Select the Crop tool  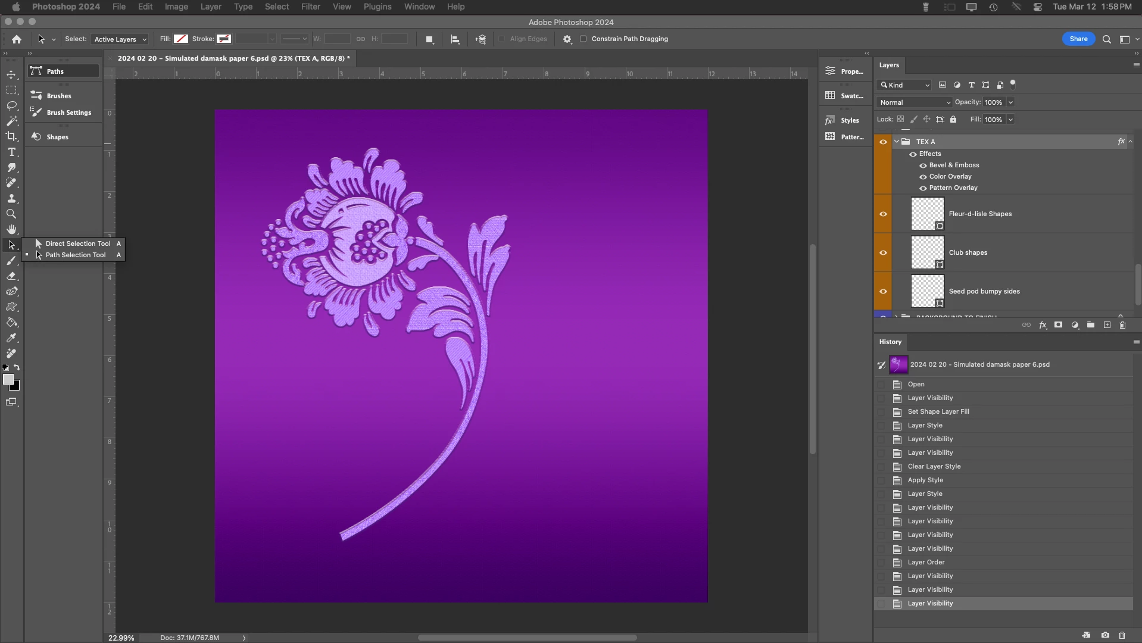11,136
